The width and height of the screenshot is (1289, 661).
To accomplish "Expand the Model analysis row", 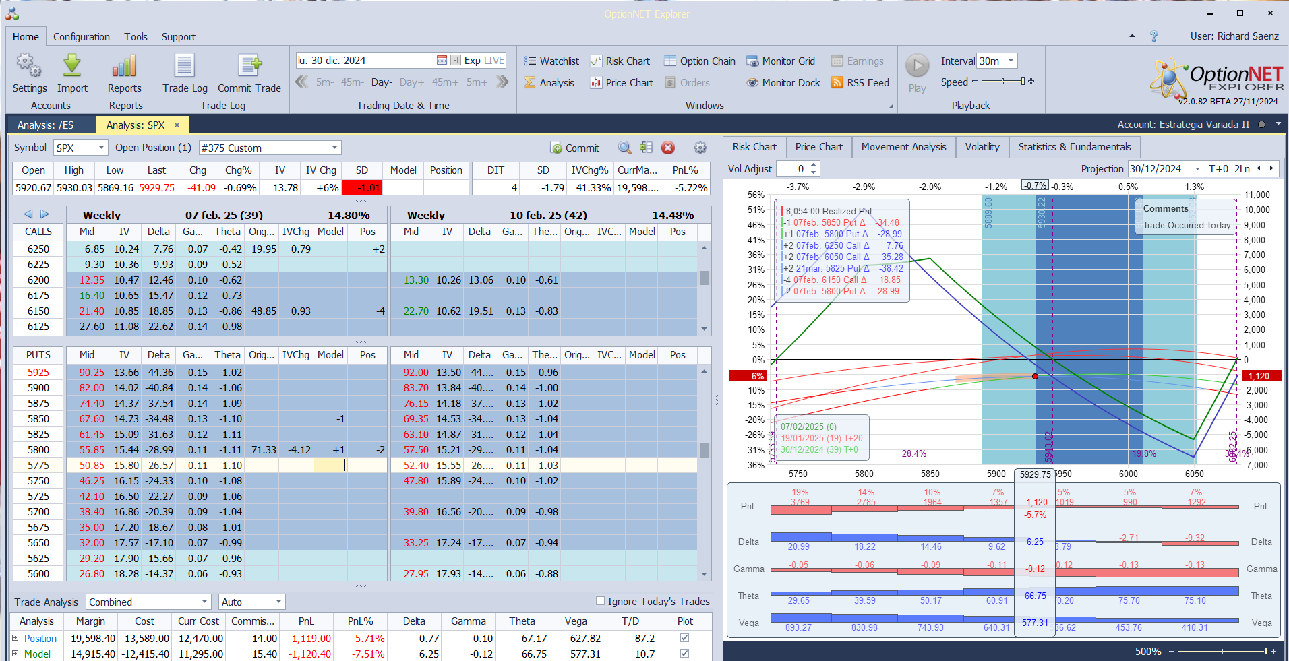I will (15, 654).
